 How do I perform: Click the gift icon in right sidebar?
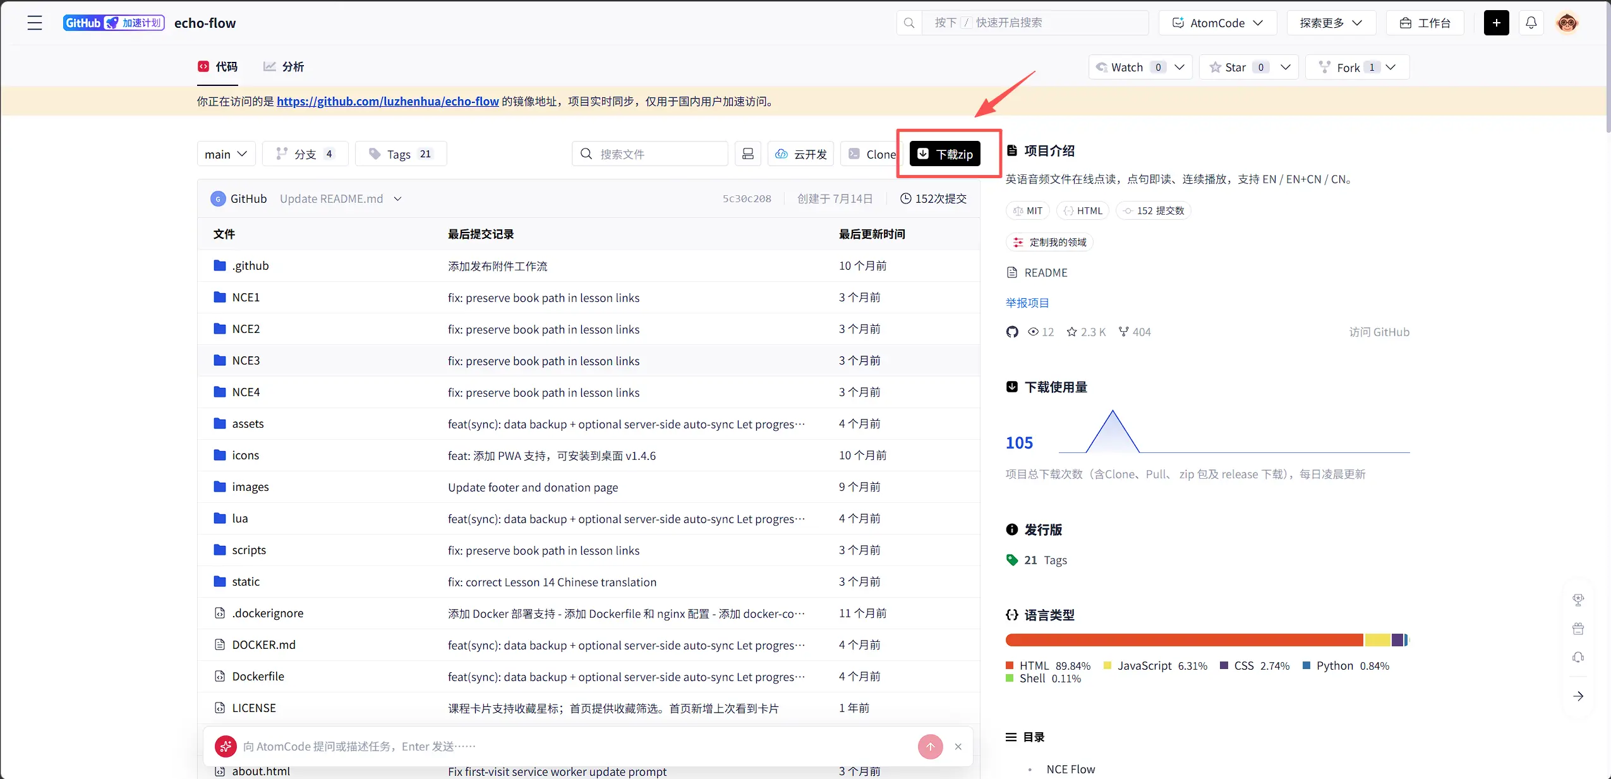[x=1578, y=629]
